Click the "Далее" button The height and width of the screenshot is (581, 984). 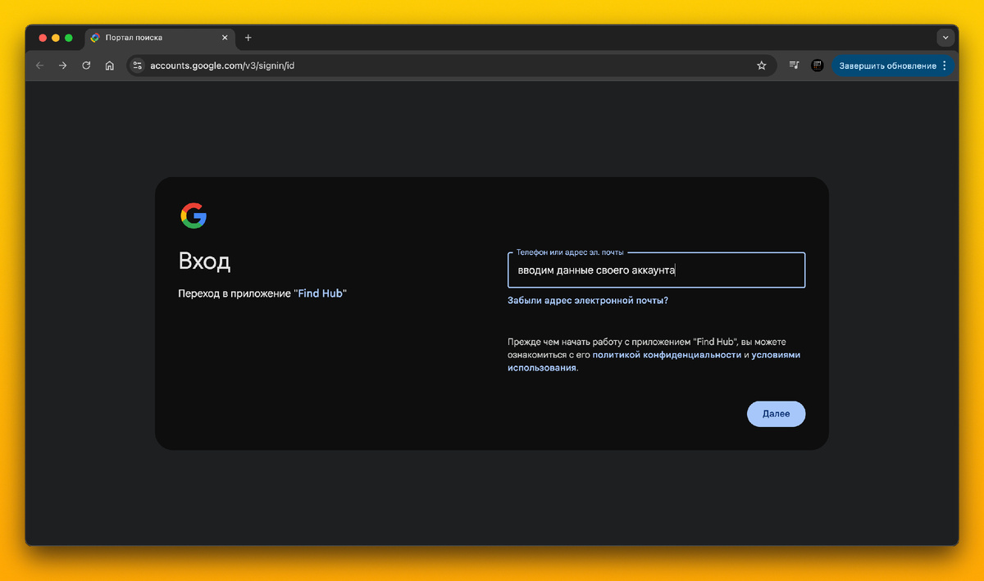pyautogui.click(x=776, y=414)
